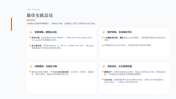176x99 pixels.
Task: Click code ESTIMATE_PERCENT => DBMS_STATS.AUTO_SAMPLE_SIZE
Action: coord(70,38)
